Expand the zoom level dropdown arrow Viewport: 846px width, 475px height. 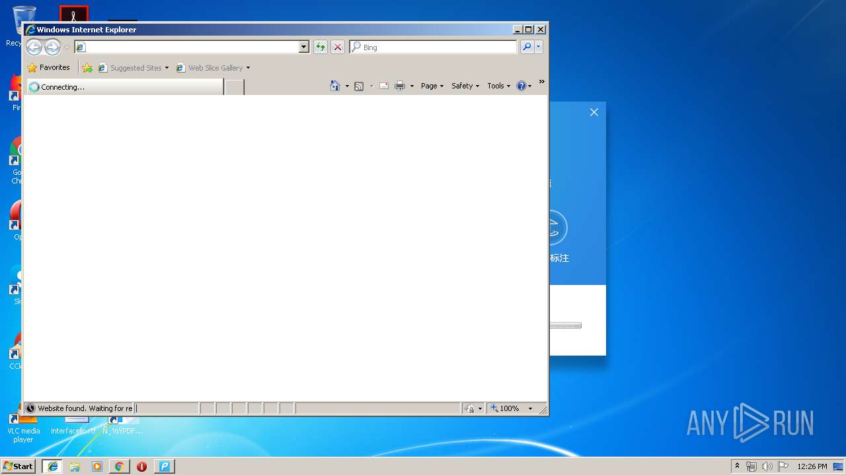(x=530, y=408)
